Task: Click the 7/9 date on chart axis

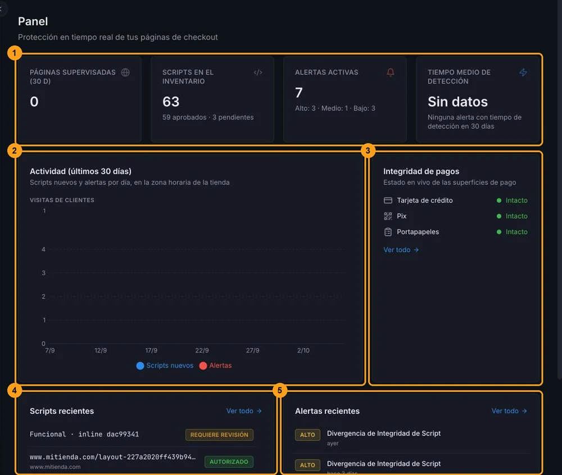Action: coord(50,350)
